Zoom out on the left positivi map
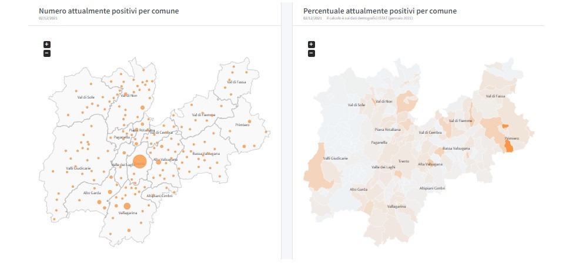576x264 pixels. (x=47, y=53)
